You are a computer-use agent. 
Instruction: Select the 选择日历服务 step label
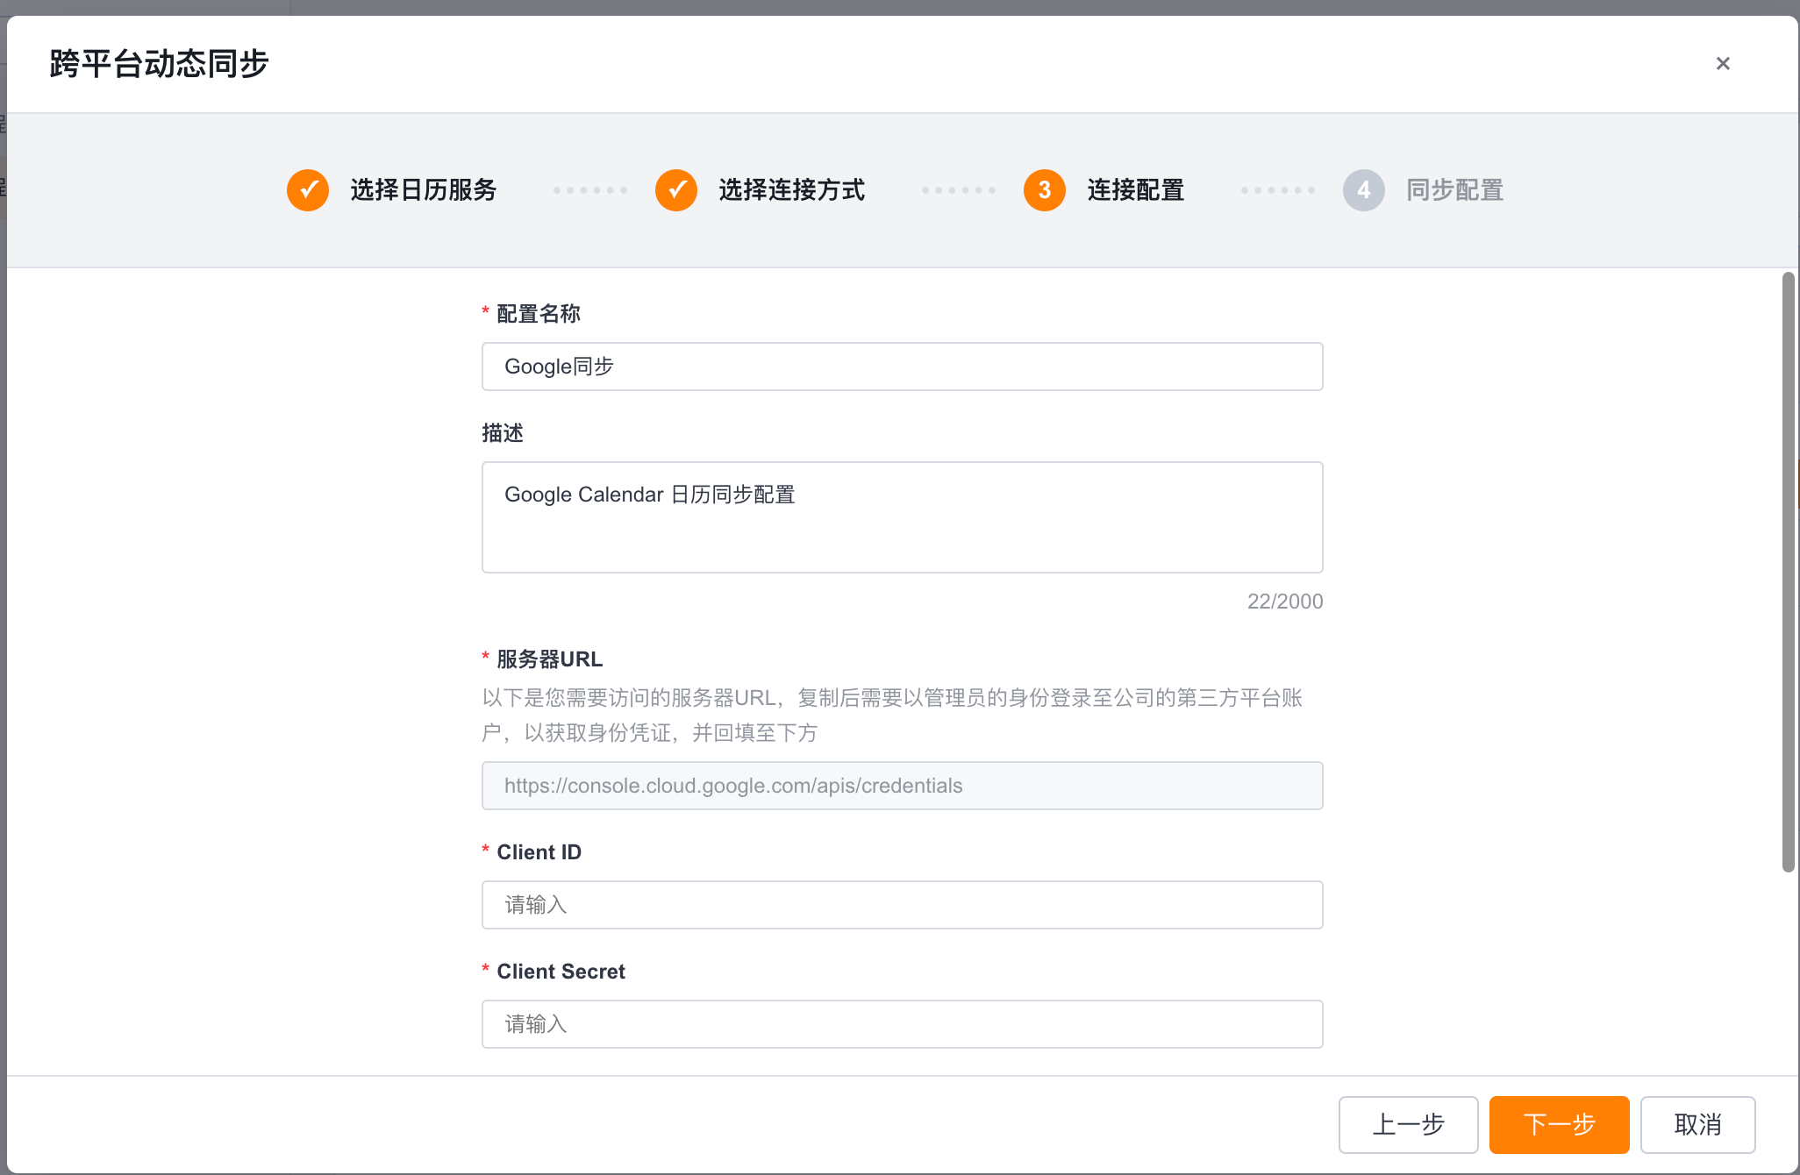click(x=424, y=190)
